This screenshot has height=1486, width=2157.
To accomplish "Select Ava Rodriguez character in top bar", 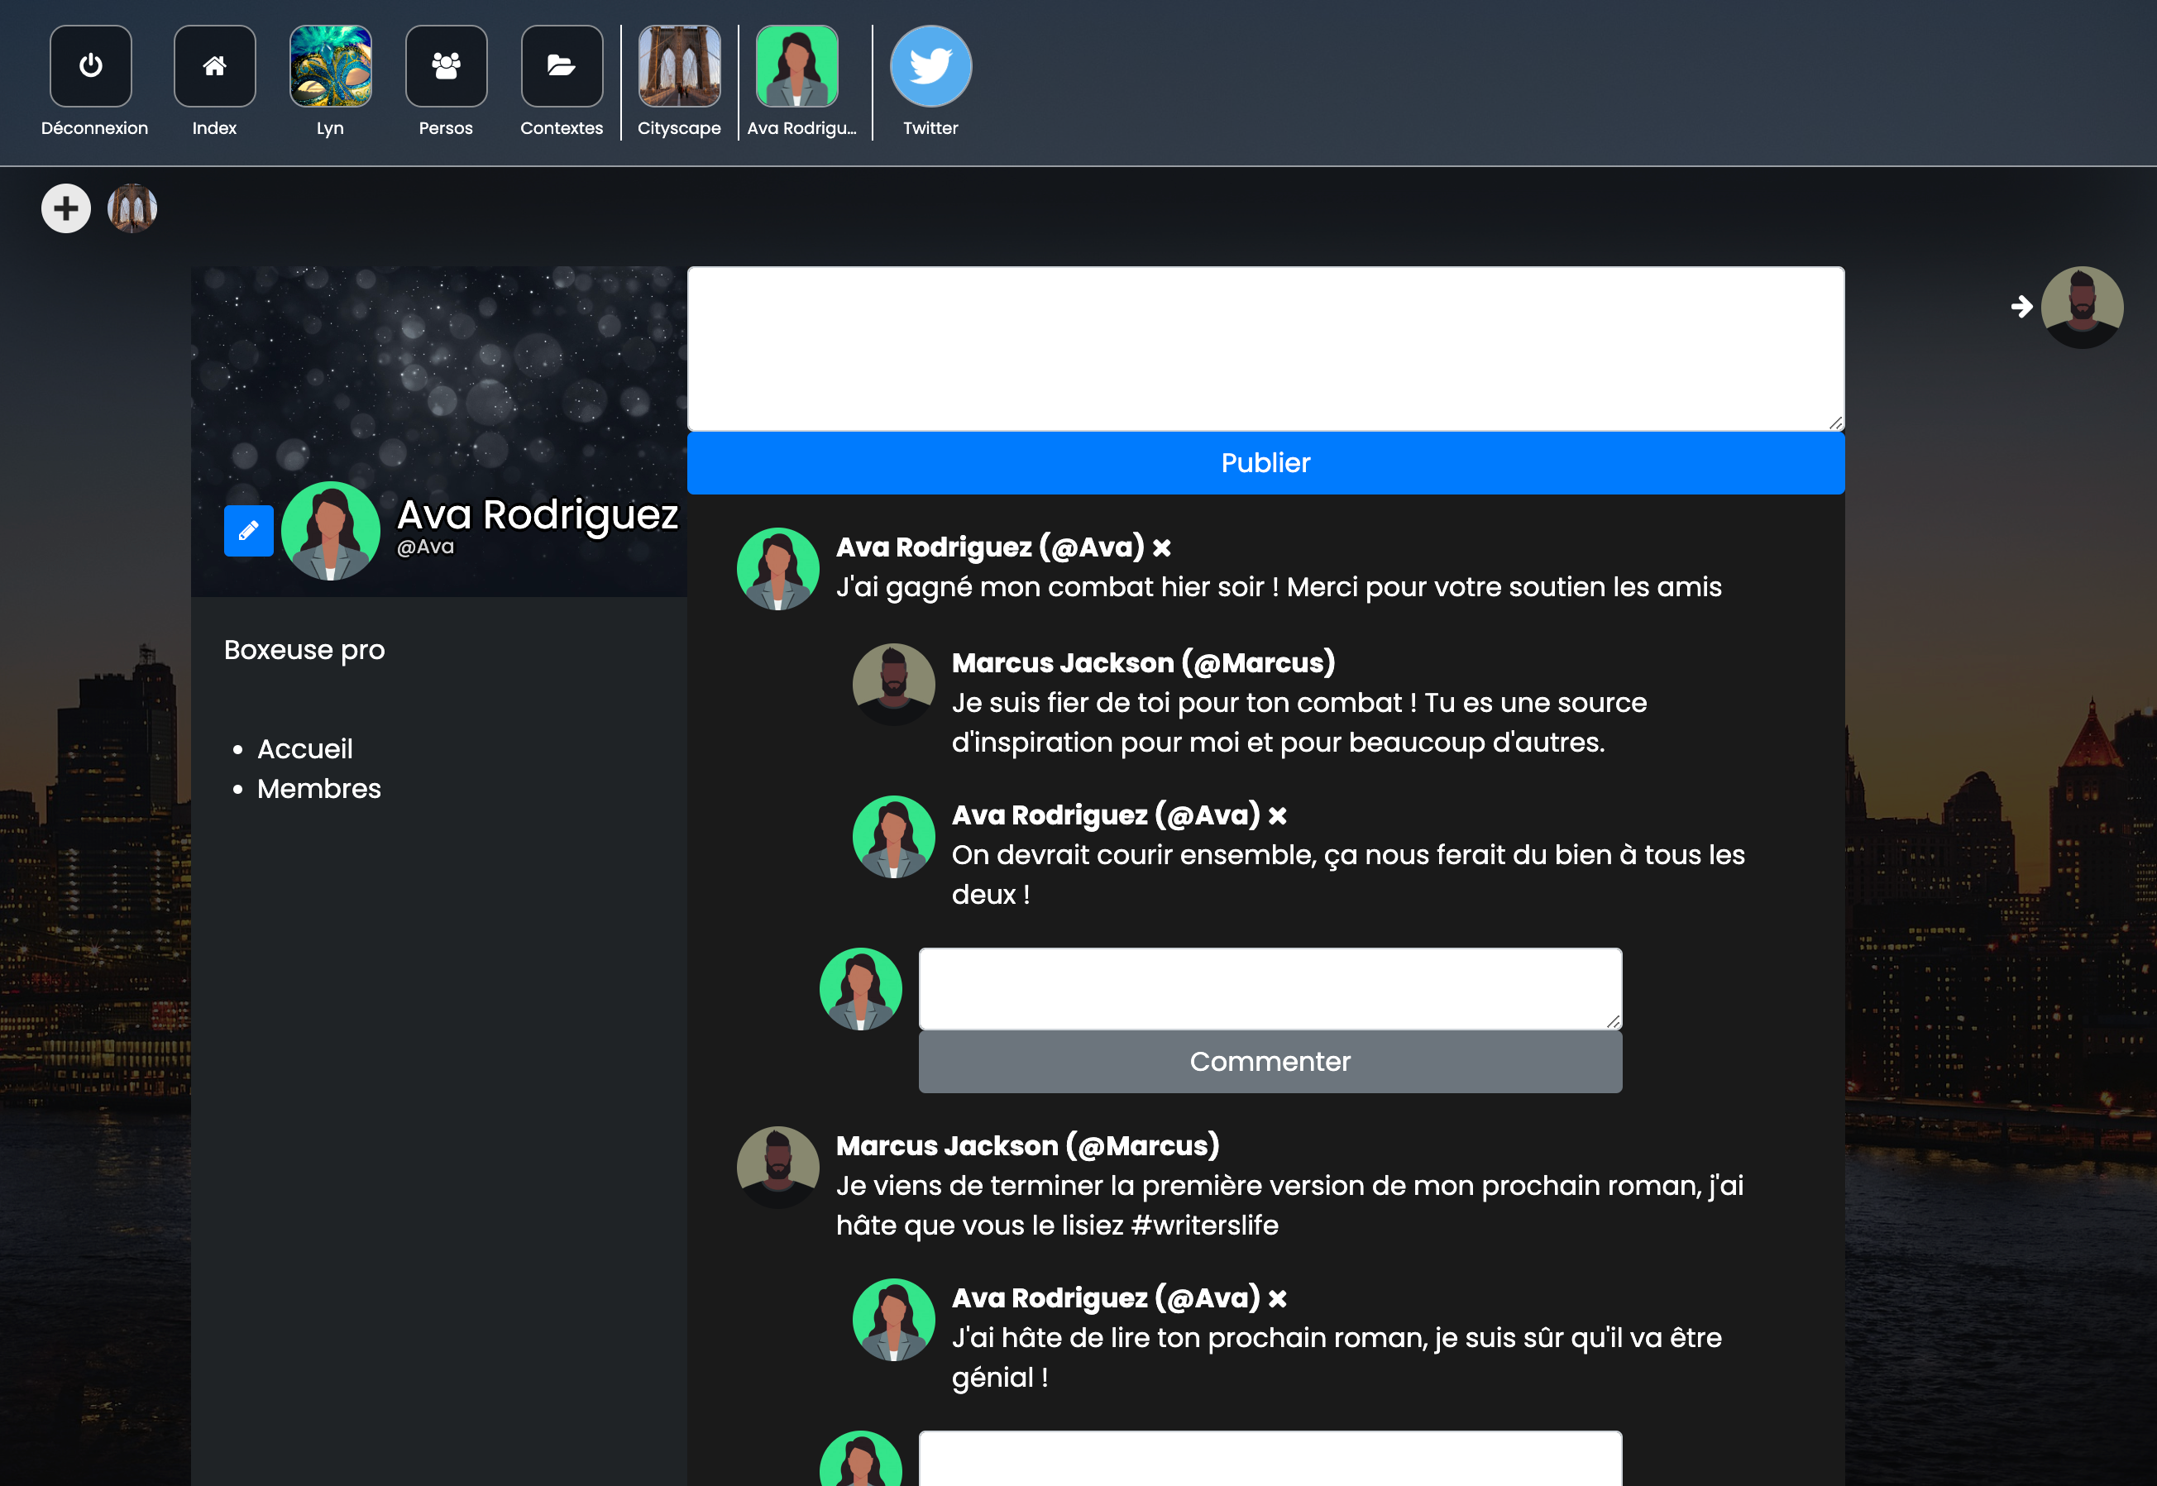I will point(797,66).
